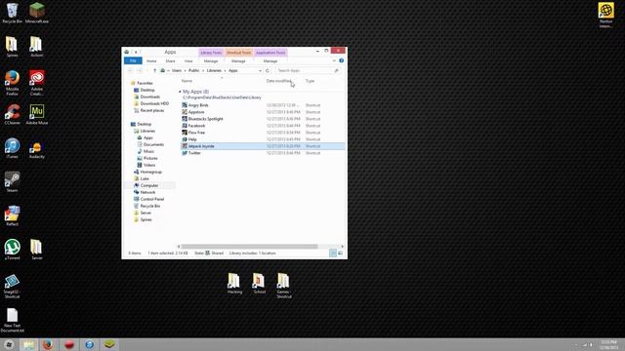
Task: Expand the ribbon with the chevron near Help
Action: point(334,60)
